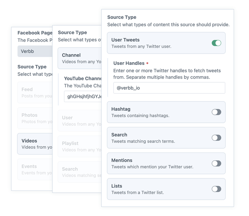249x216 pixels.
Task: Click 'Tweets from a Twitter list.' text
Action: [x=138, y=193]
